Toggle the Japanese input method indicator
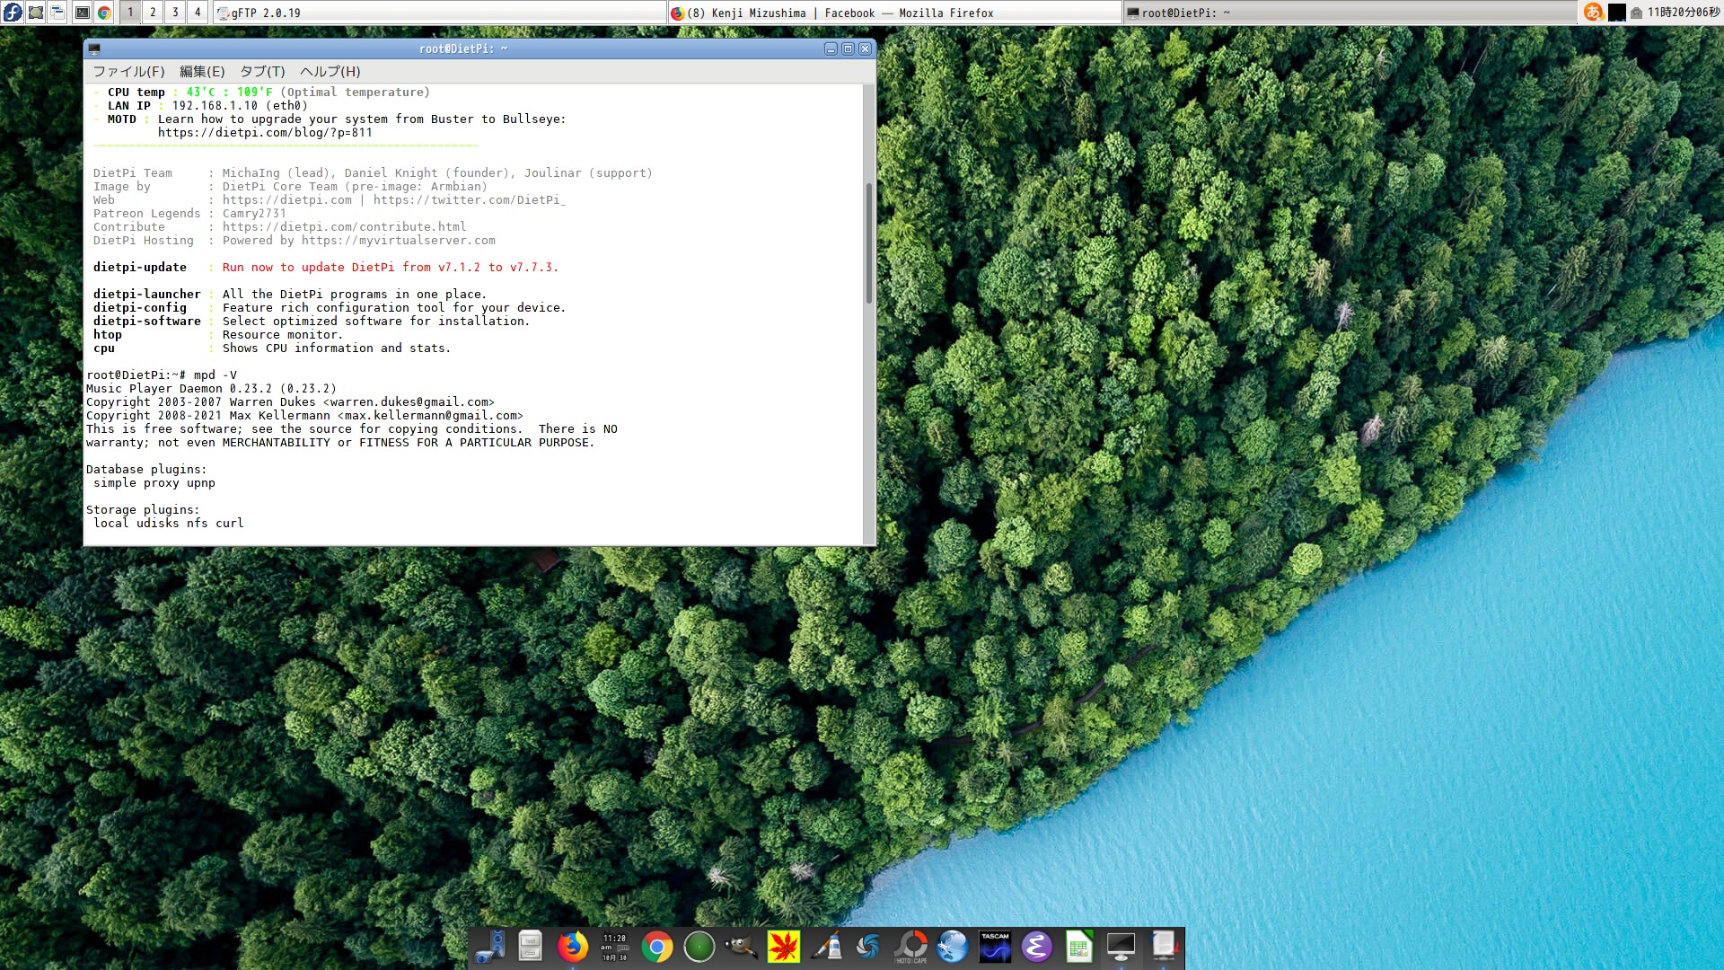Screen dimensions: 1724x970 click(1593, 13)
